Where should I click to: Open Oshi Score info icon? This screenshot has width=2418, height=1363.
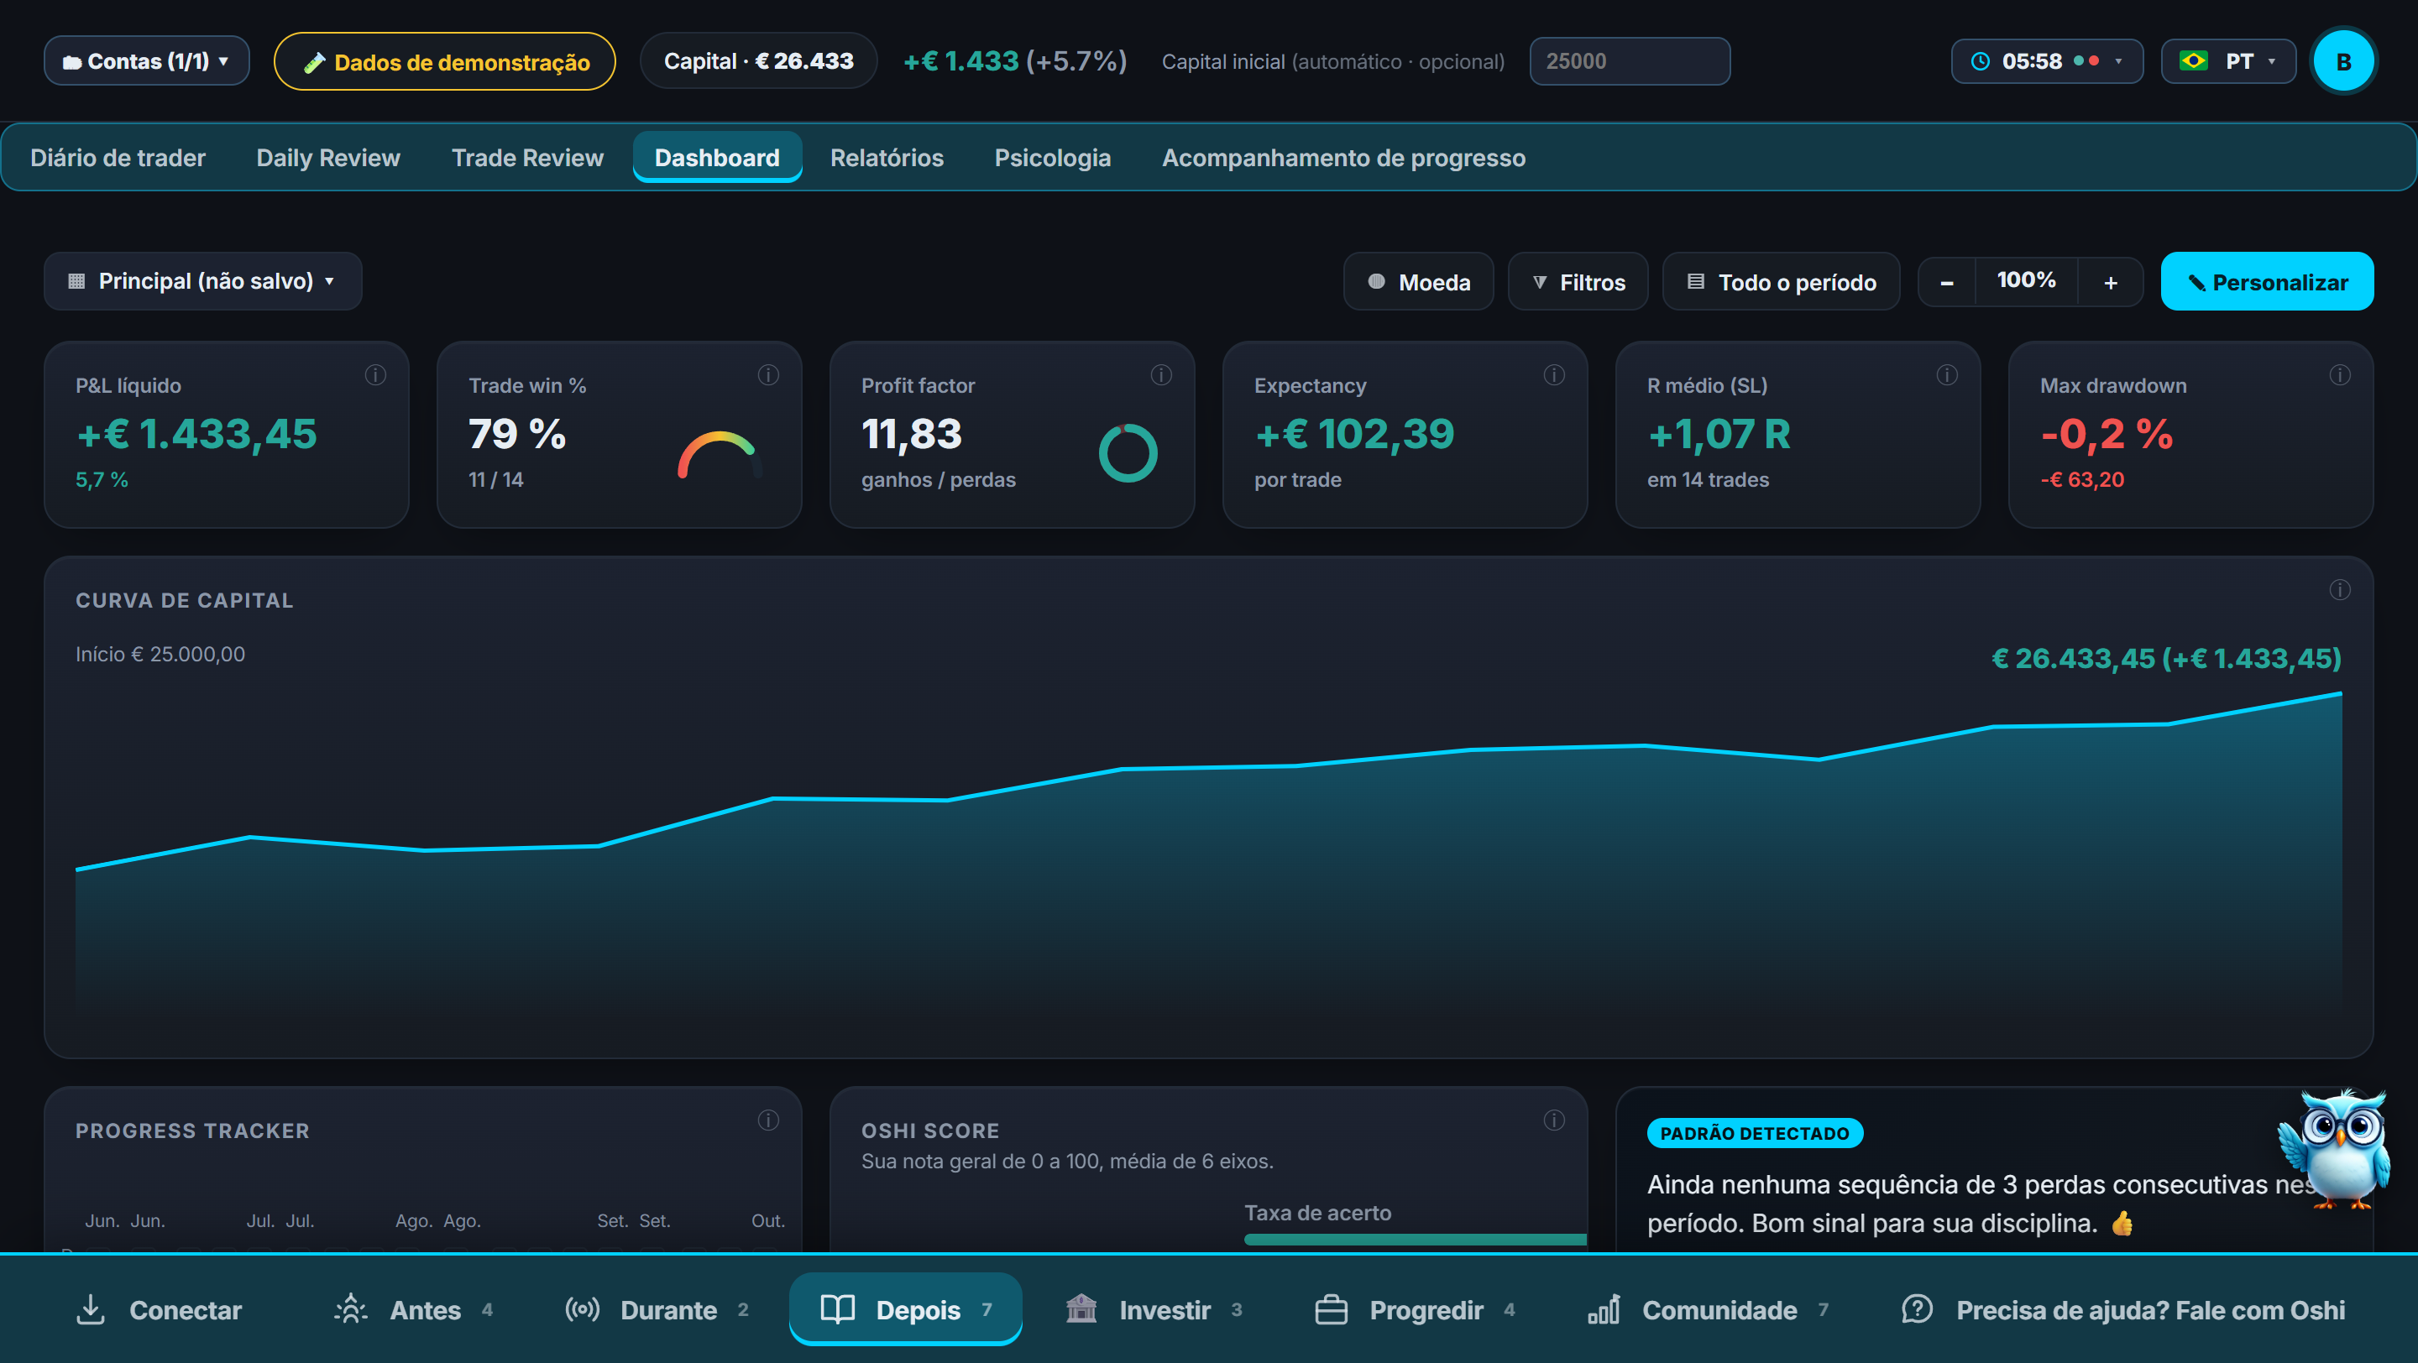pos(1554,1120)
